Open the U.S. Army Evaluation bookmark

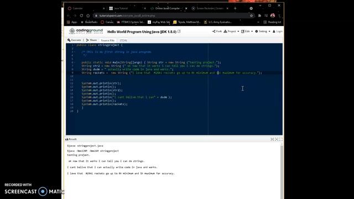click(x=218, y=22)
